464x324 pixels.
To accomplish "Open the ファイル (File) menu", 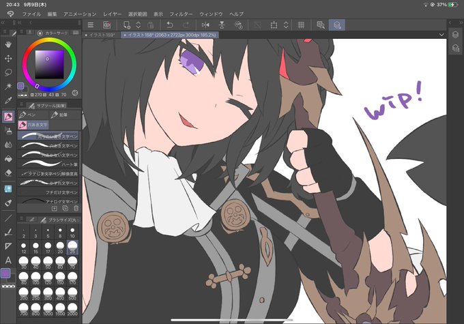I will pos(31,14).
